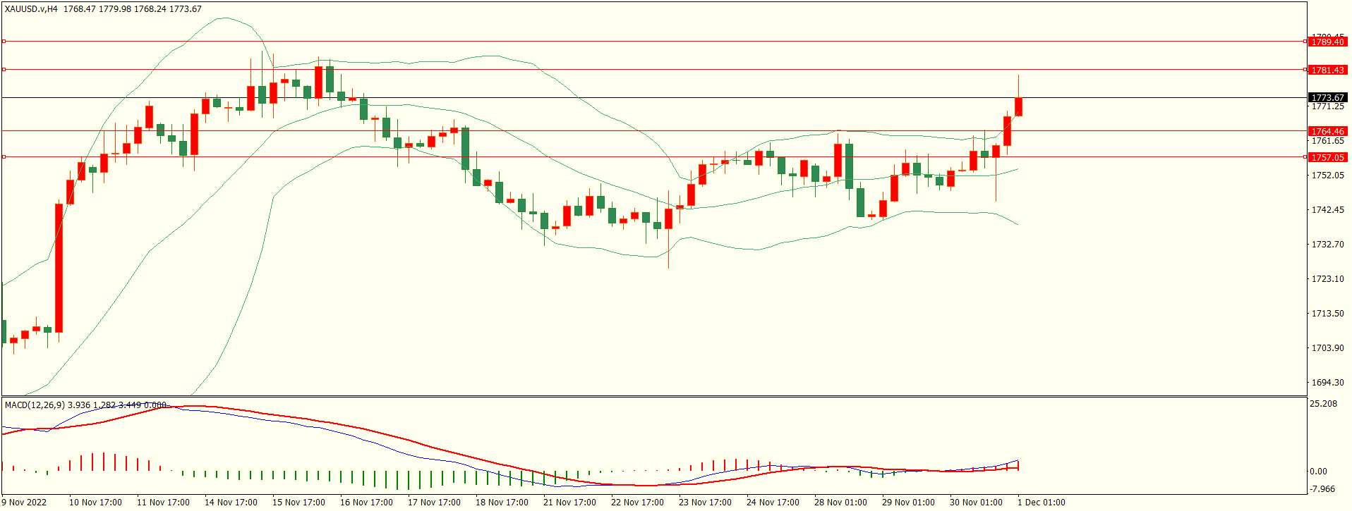This screenshot has width=1352, height=511.
Task: Click the 28 Nov 01:00 time label
Action: point(840,503)
